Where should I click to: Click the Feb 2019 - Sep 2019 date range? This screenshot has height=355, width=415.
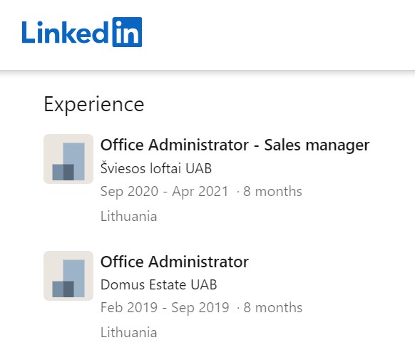165,307
